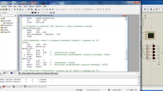Click the Break pause icon in toolbar
This screenshot has width=163, height=91.
point(65,9)
